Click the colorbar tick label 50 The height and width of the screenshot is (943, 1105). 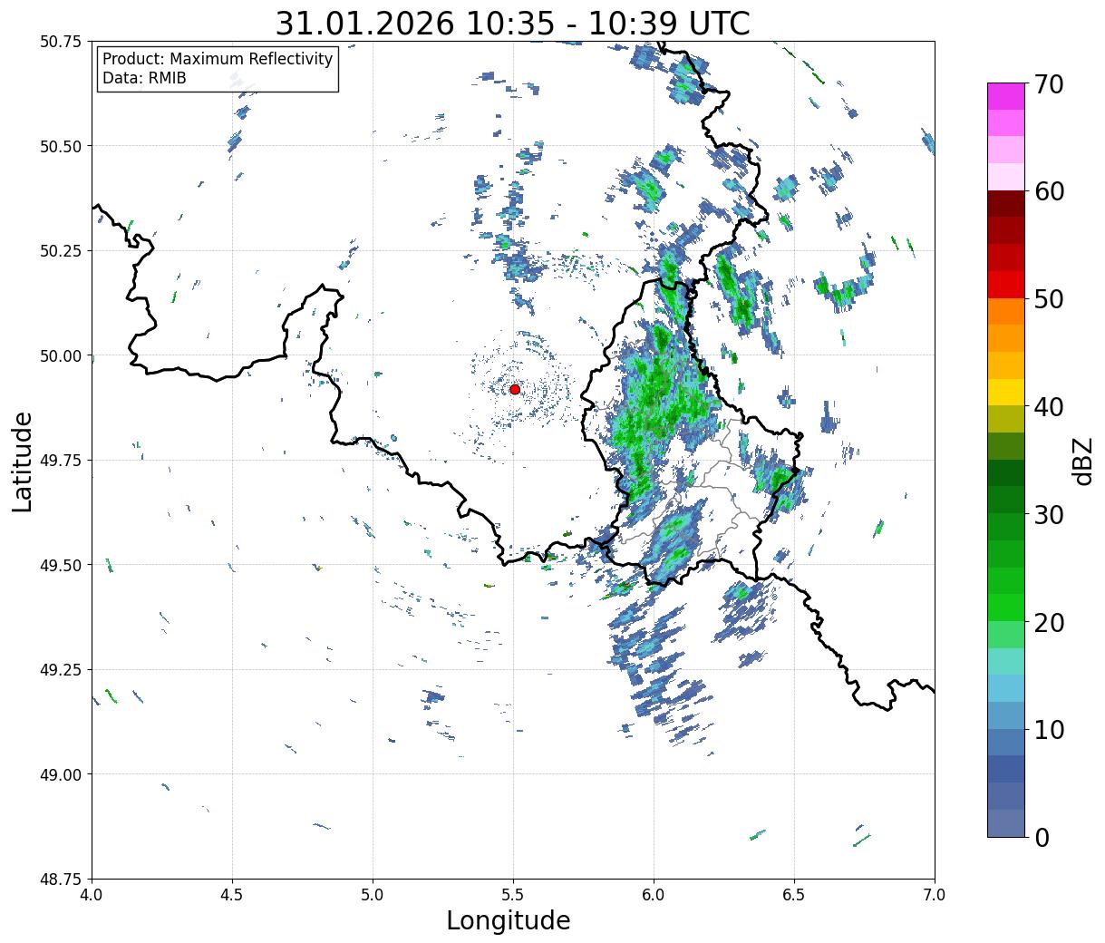coord(1049,299)
